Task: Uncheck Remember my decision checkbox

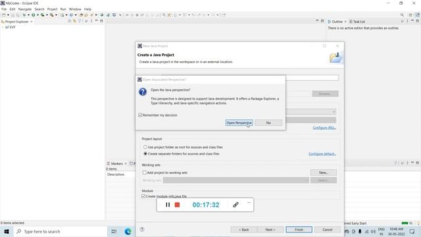Action: click(x=140, y=115)
